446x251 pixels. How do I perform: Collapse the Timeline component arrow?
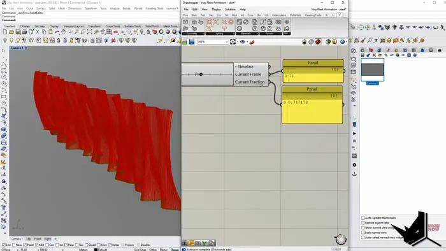[236, 67]
